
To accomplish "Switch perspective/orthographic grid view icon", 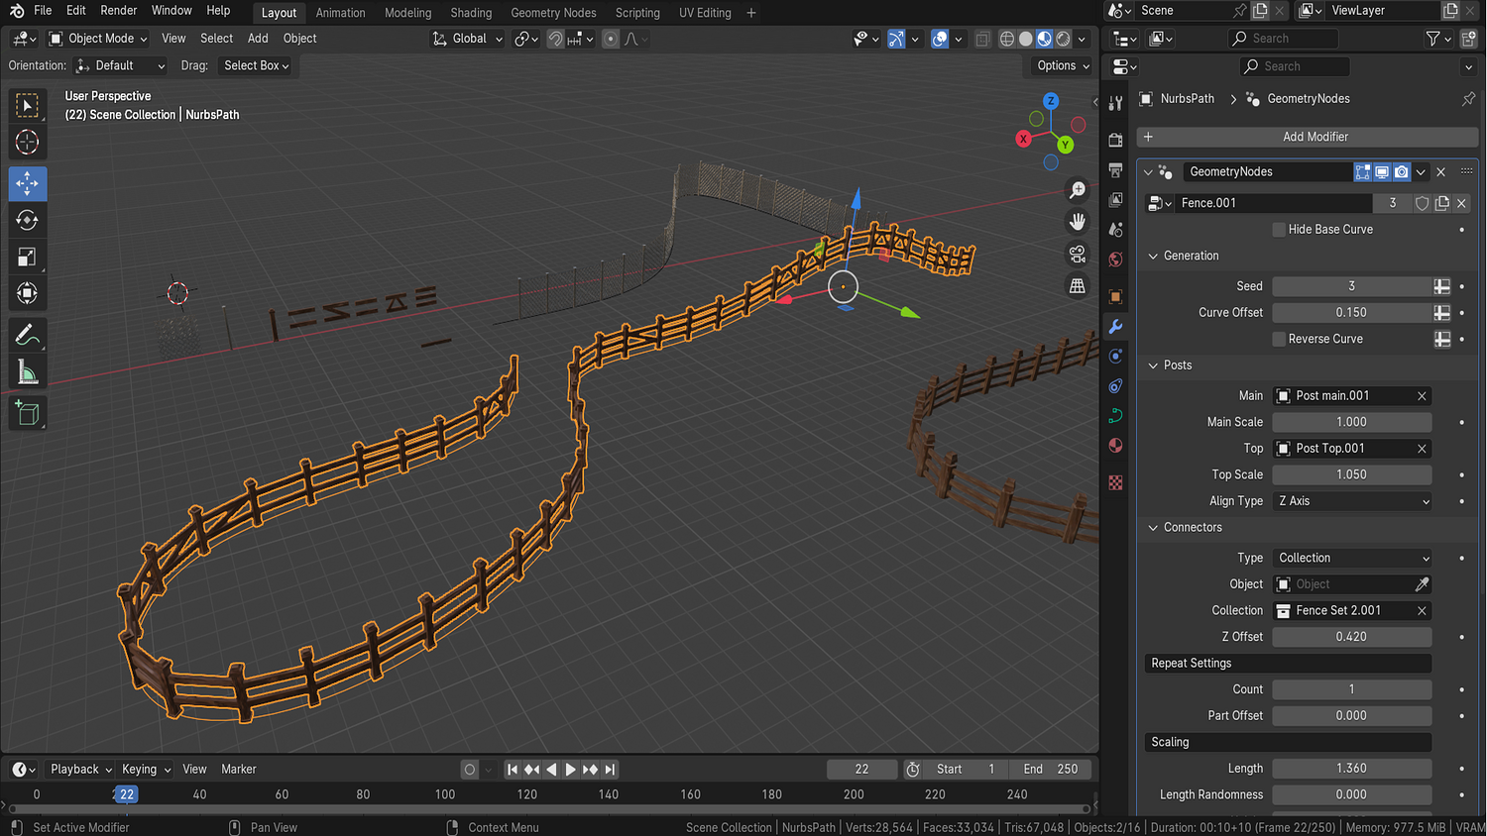I will click(1078, 285).
